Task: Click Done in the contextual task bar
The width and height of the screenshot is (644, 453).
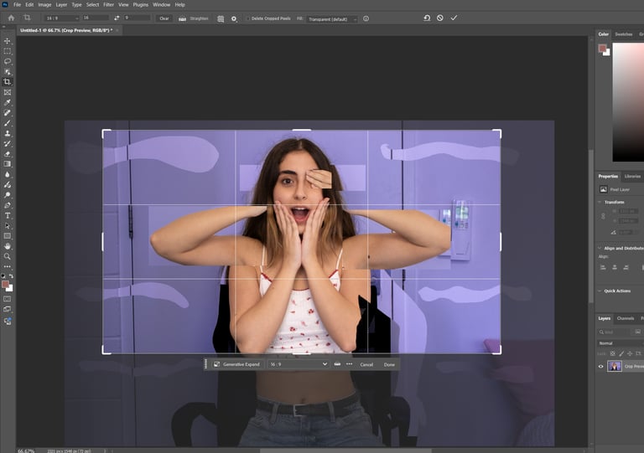Action: point(389,364)
